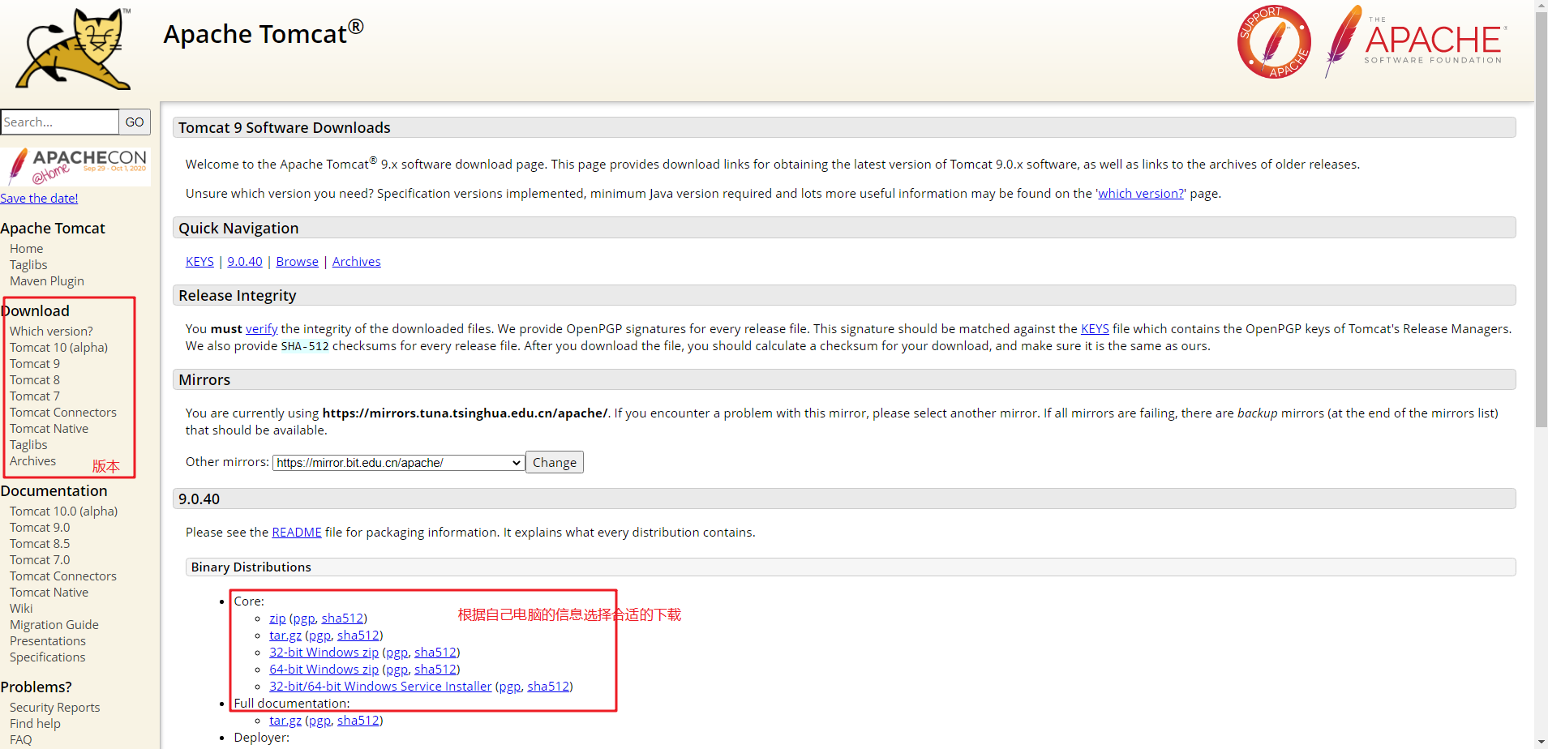1548x749 pixels.
Task: Open pgp signature for Core tar.gz
Action: 319,636
